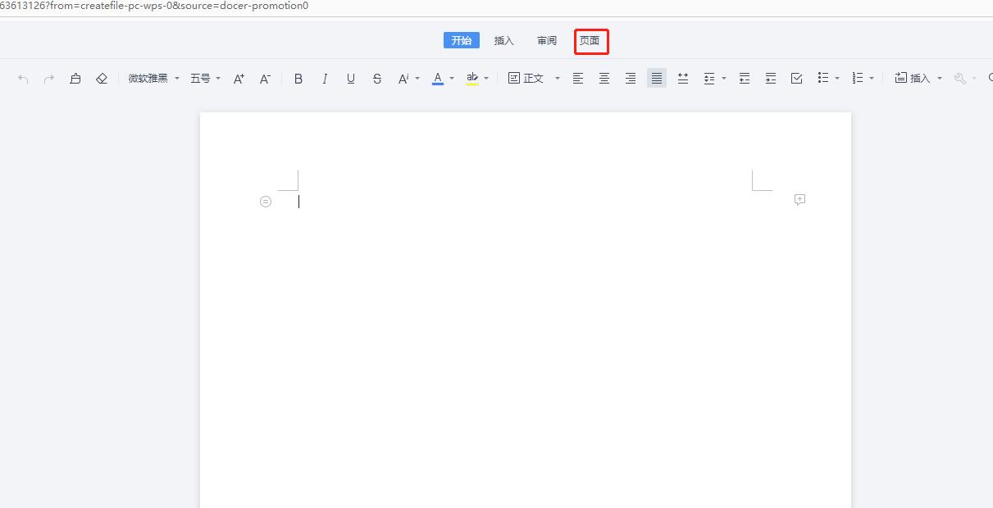The image size is (993, 508).
Task: Insert a checkbox task list
Action: coord(796,79)
